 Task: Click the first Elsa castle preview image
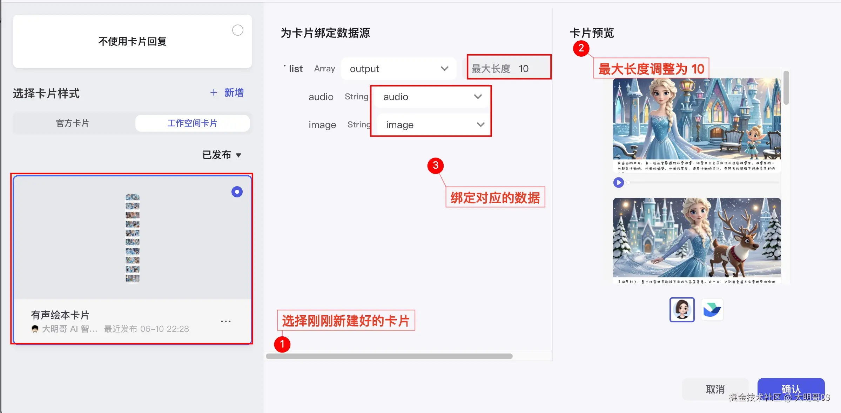[x=697, y=119]
